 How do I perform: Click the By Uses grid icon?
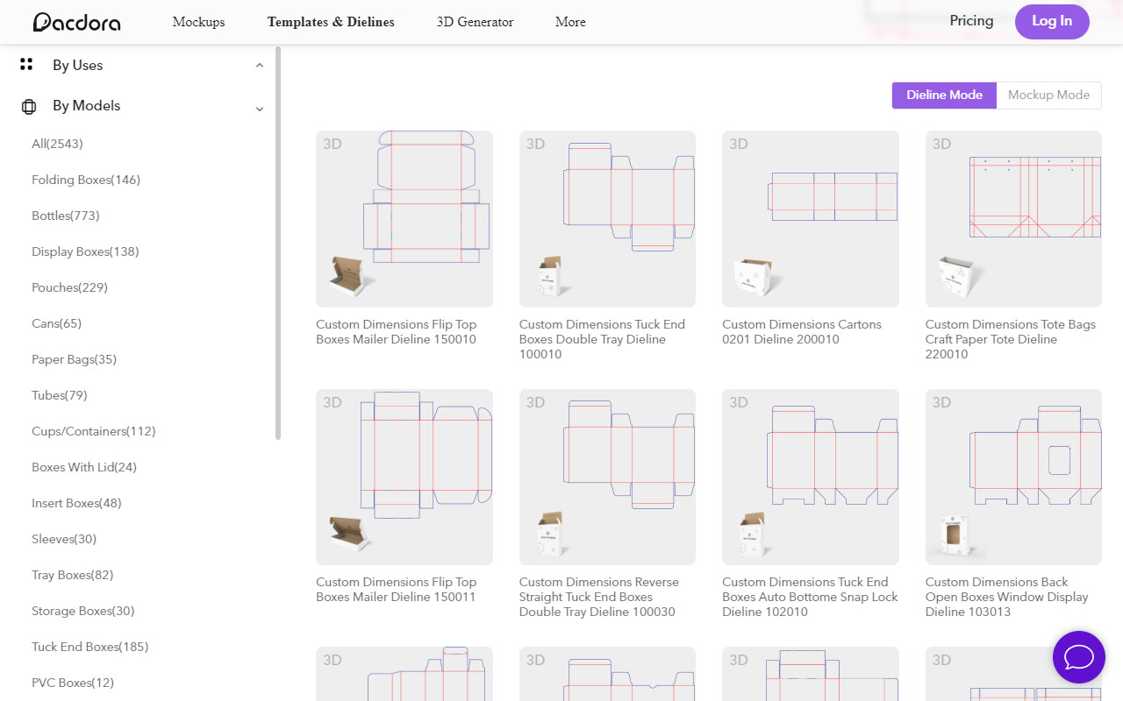[x=25, y=64]
